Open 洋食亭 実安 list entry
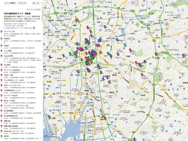The height and width of the screenshot is (141, 188). point(9,75)
